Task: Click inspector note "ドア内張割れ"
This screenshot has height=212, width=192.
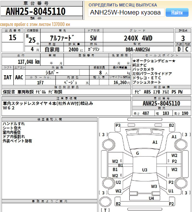Action: tap(14, 136)
